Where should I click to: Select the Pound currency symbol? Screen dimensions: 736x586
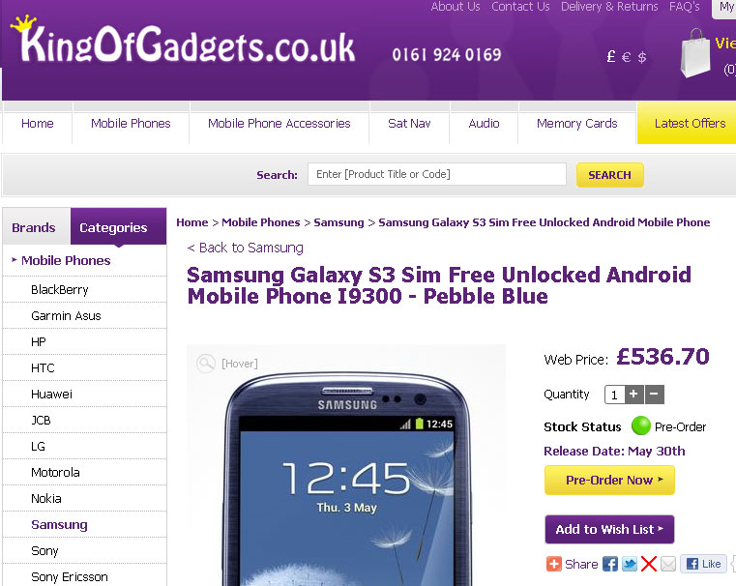point(610,57)
